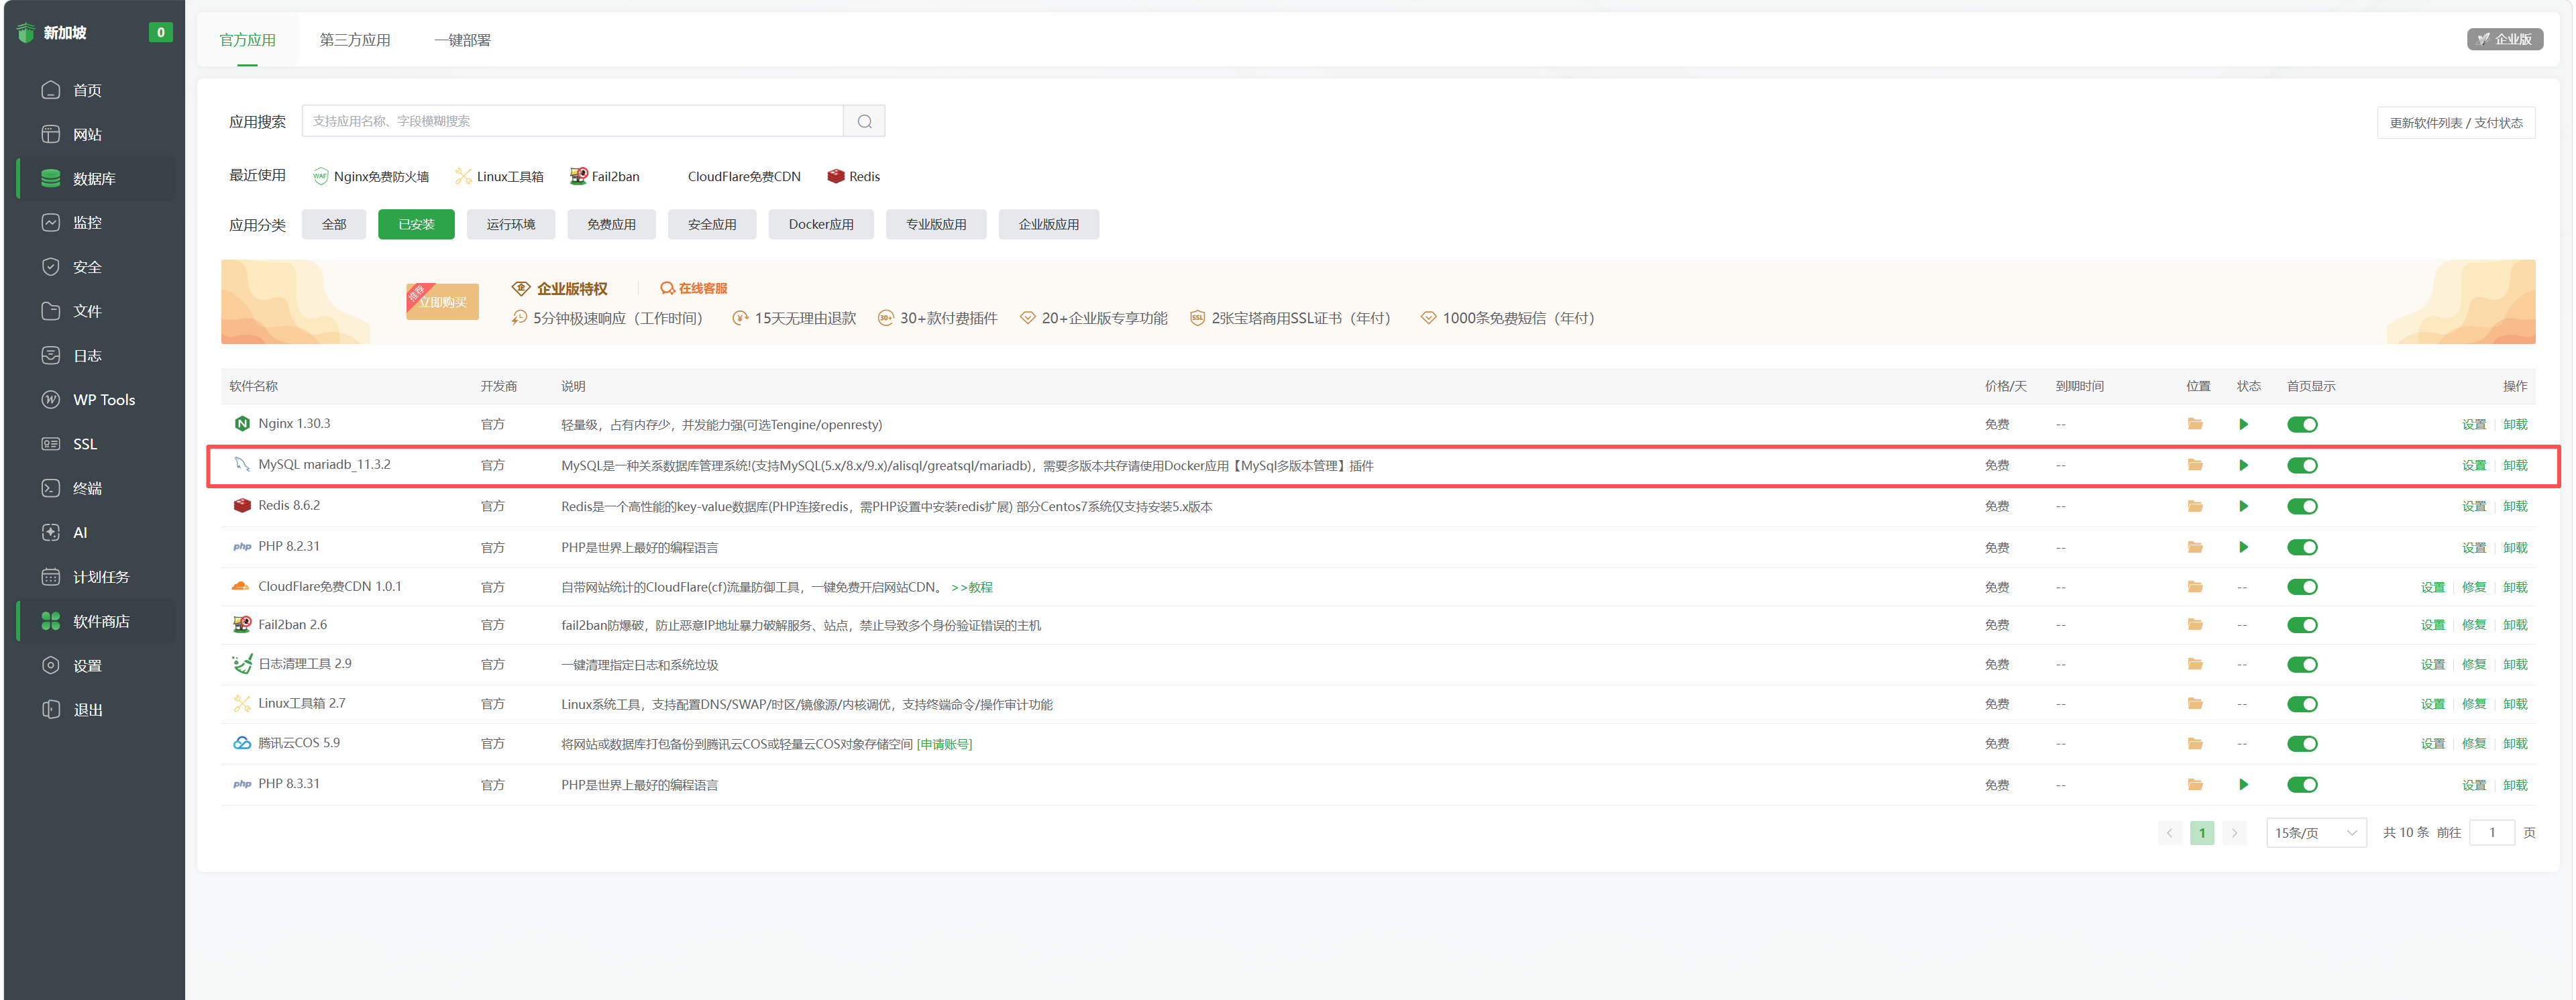The image size is (2576, 1000).
Task: Toggle homepage display for 日志清理工具
Action: (x=2302, y=665)
